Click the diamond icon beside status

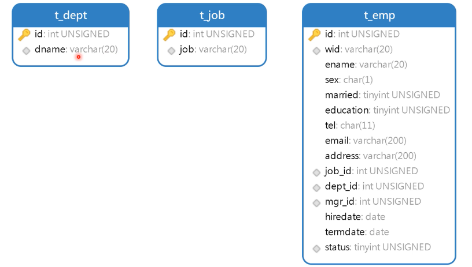316,249
